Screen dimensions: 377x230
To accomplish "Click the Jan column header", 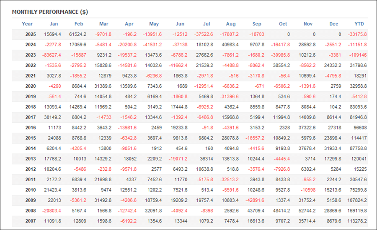I will [54, 24].
